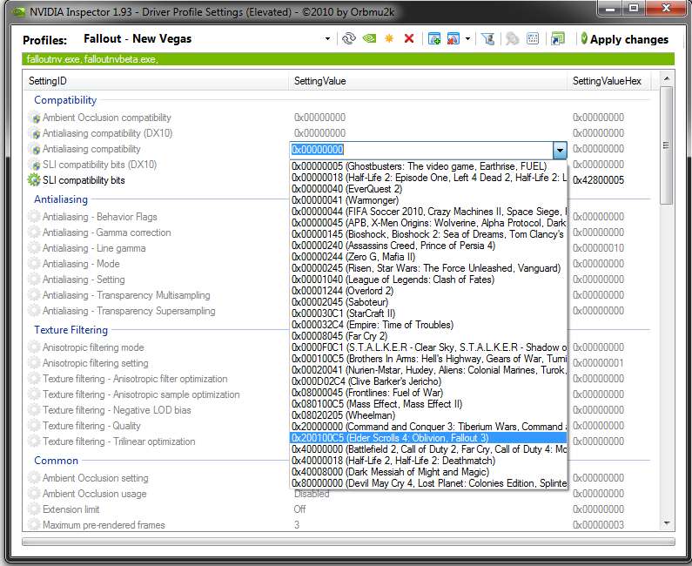Click the green NVIDIA restore defaults icon
Viewport: 692px width, 566px height.
pos(369,39)
